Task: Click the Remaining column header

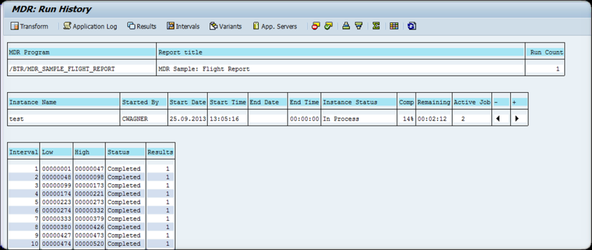Action: (x=434, y=102)
